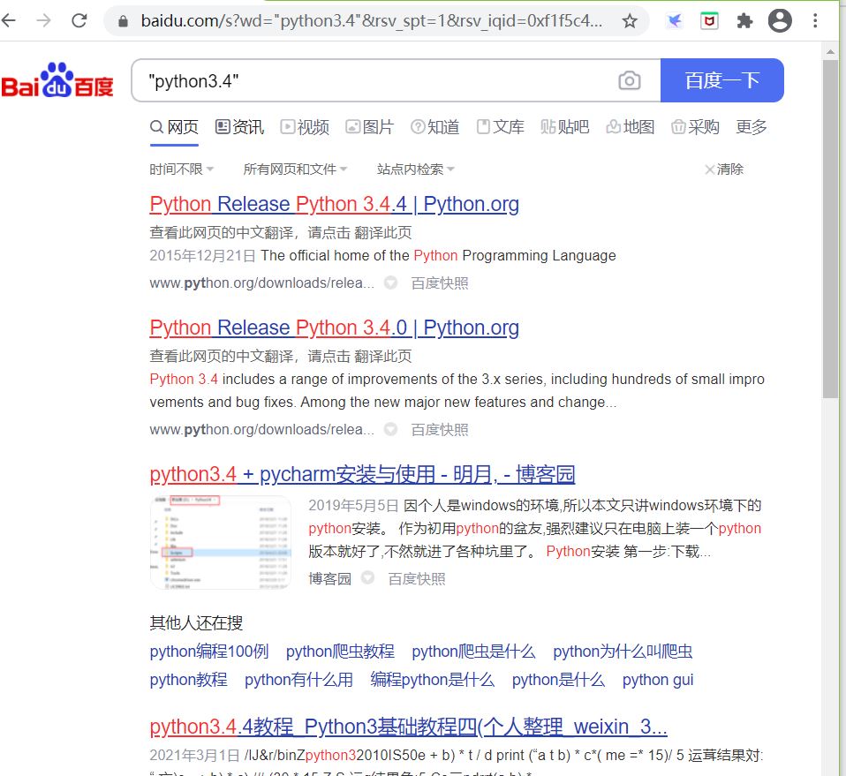Open the red shield extension
This screenshot has width=846, height=776.
point(709,21)
